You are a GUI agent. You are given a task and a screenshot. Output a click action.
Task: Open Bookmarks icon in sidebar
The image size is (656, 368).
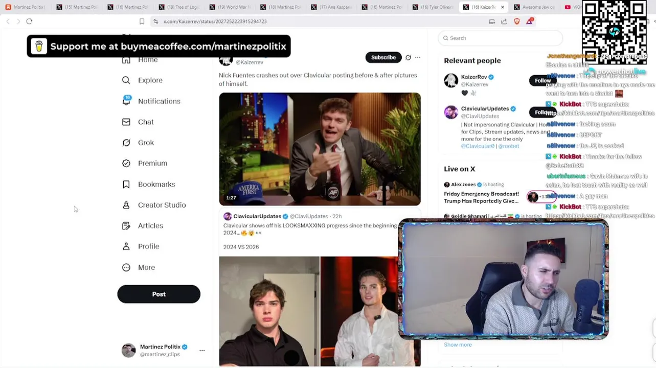(x=126, y=184)
